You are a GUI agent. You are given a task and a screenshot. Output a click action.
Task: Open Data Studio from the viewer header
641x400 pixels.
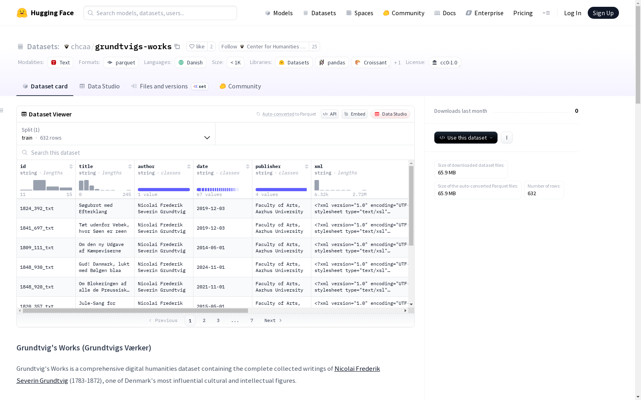click(x=391, y=114)
